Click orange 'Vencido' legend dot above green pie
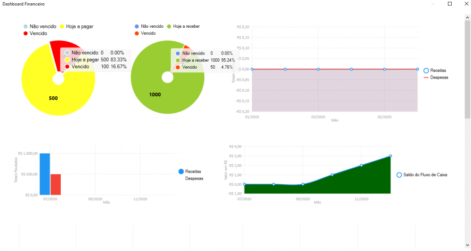This screenshot has height=251, width=471. pos(136,33)
